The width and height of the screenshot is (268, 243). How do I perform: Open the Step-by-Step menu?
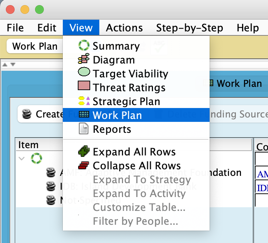click(x=189, y=28)
